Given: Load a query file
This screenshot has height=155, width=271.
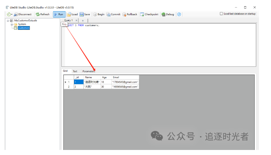Looking at the screenshot, I should pyautogui.click(x=73, y=14).
